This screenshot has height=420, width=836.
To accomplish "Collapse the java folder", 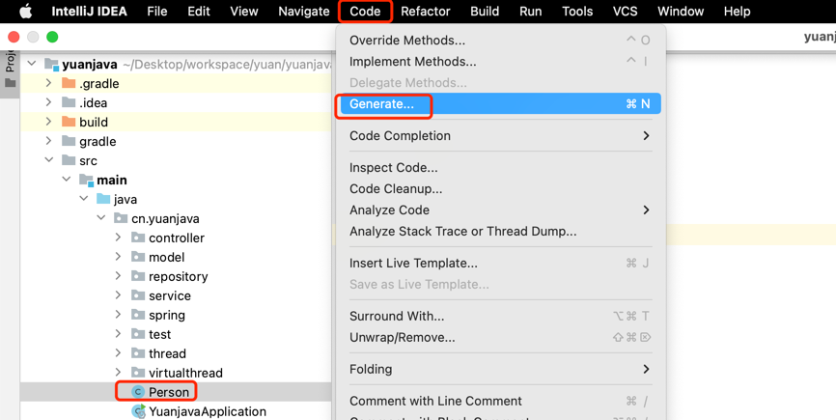I will 84,198.
